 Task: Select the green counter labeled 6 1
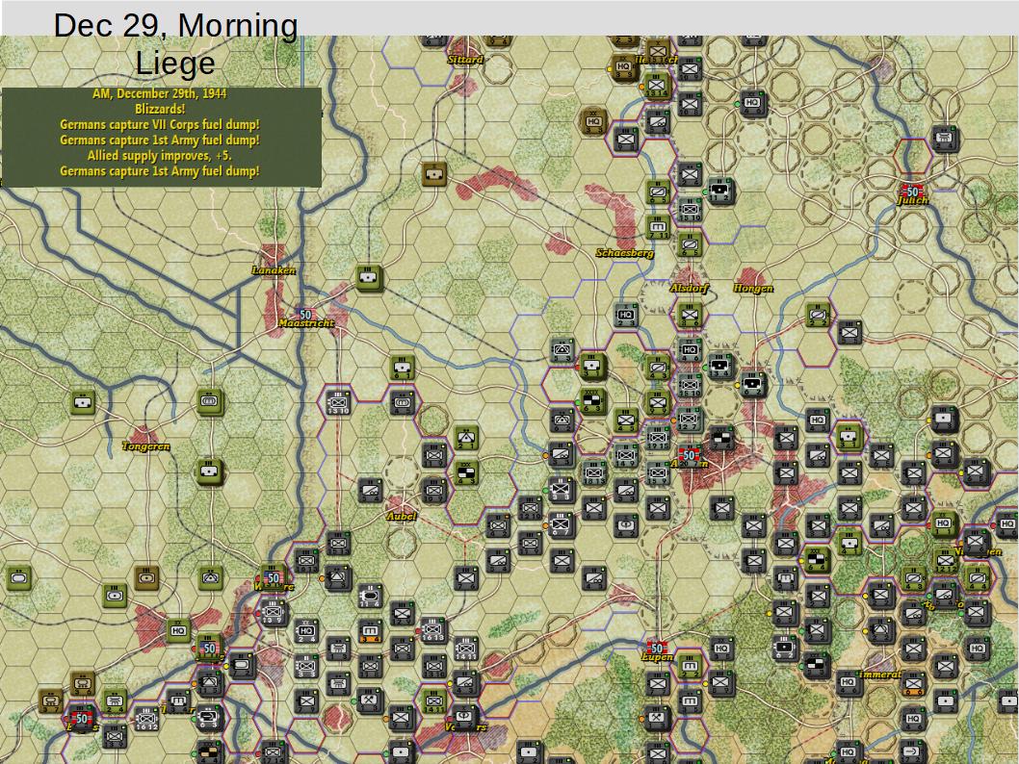403,368
